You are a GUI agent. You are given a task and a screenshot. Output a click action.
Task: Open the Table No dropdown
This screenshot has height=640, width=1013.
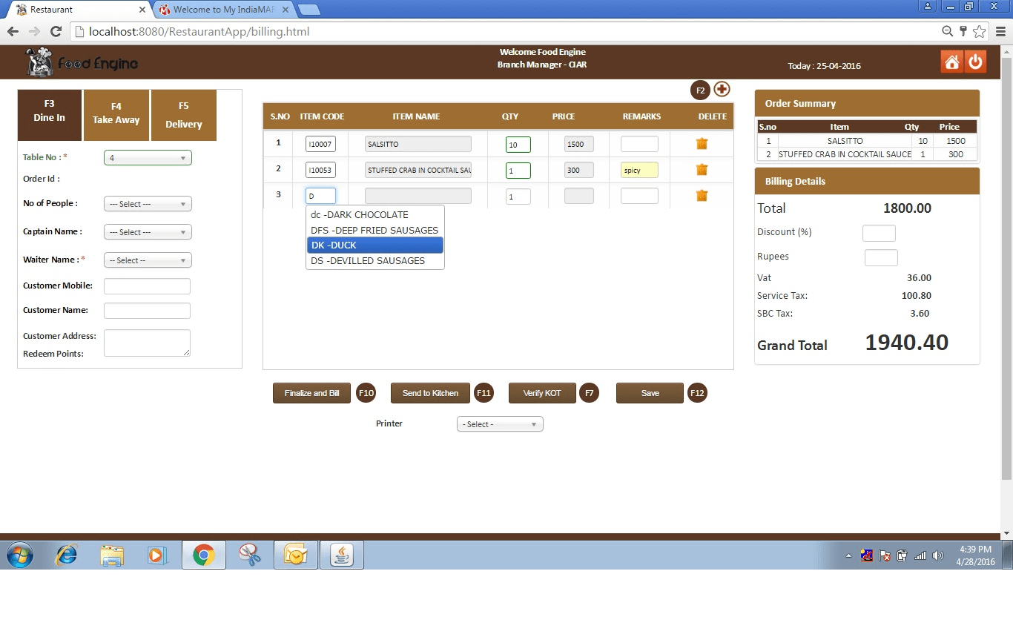tap(147, 157)
